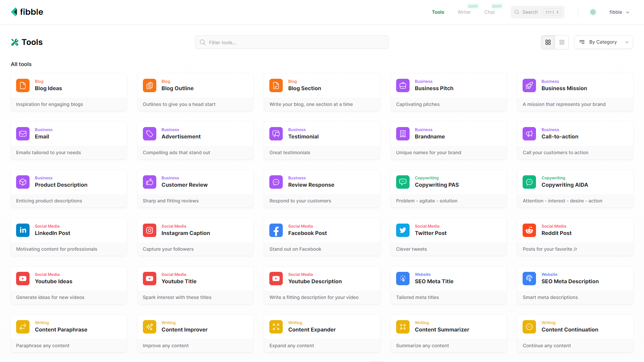Click the Copywriting PAS message icon
The height and width of the screenshot is (362, 644).
[403, 182]
